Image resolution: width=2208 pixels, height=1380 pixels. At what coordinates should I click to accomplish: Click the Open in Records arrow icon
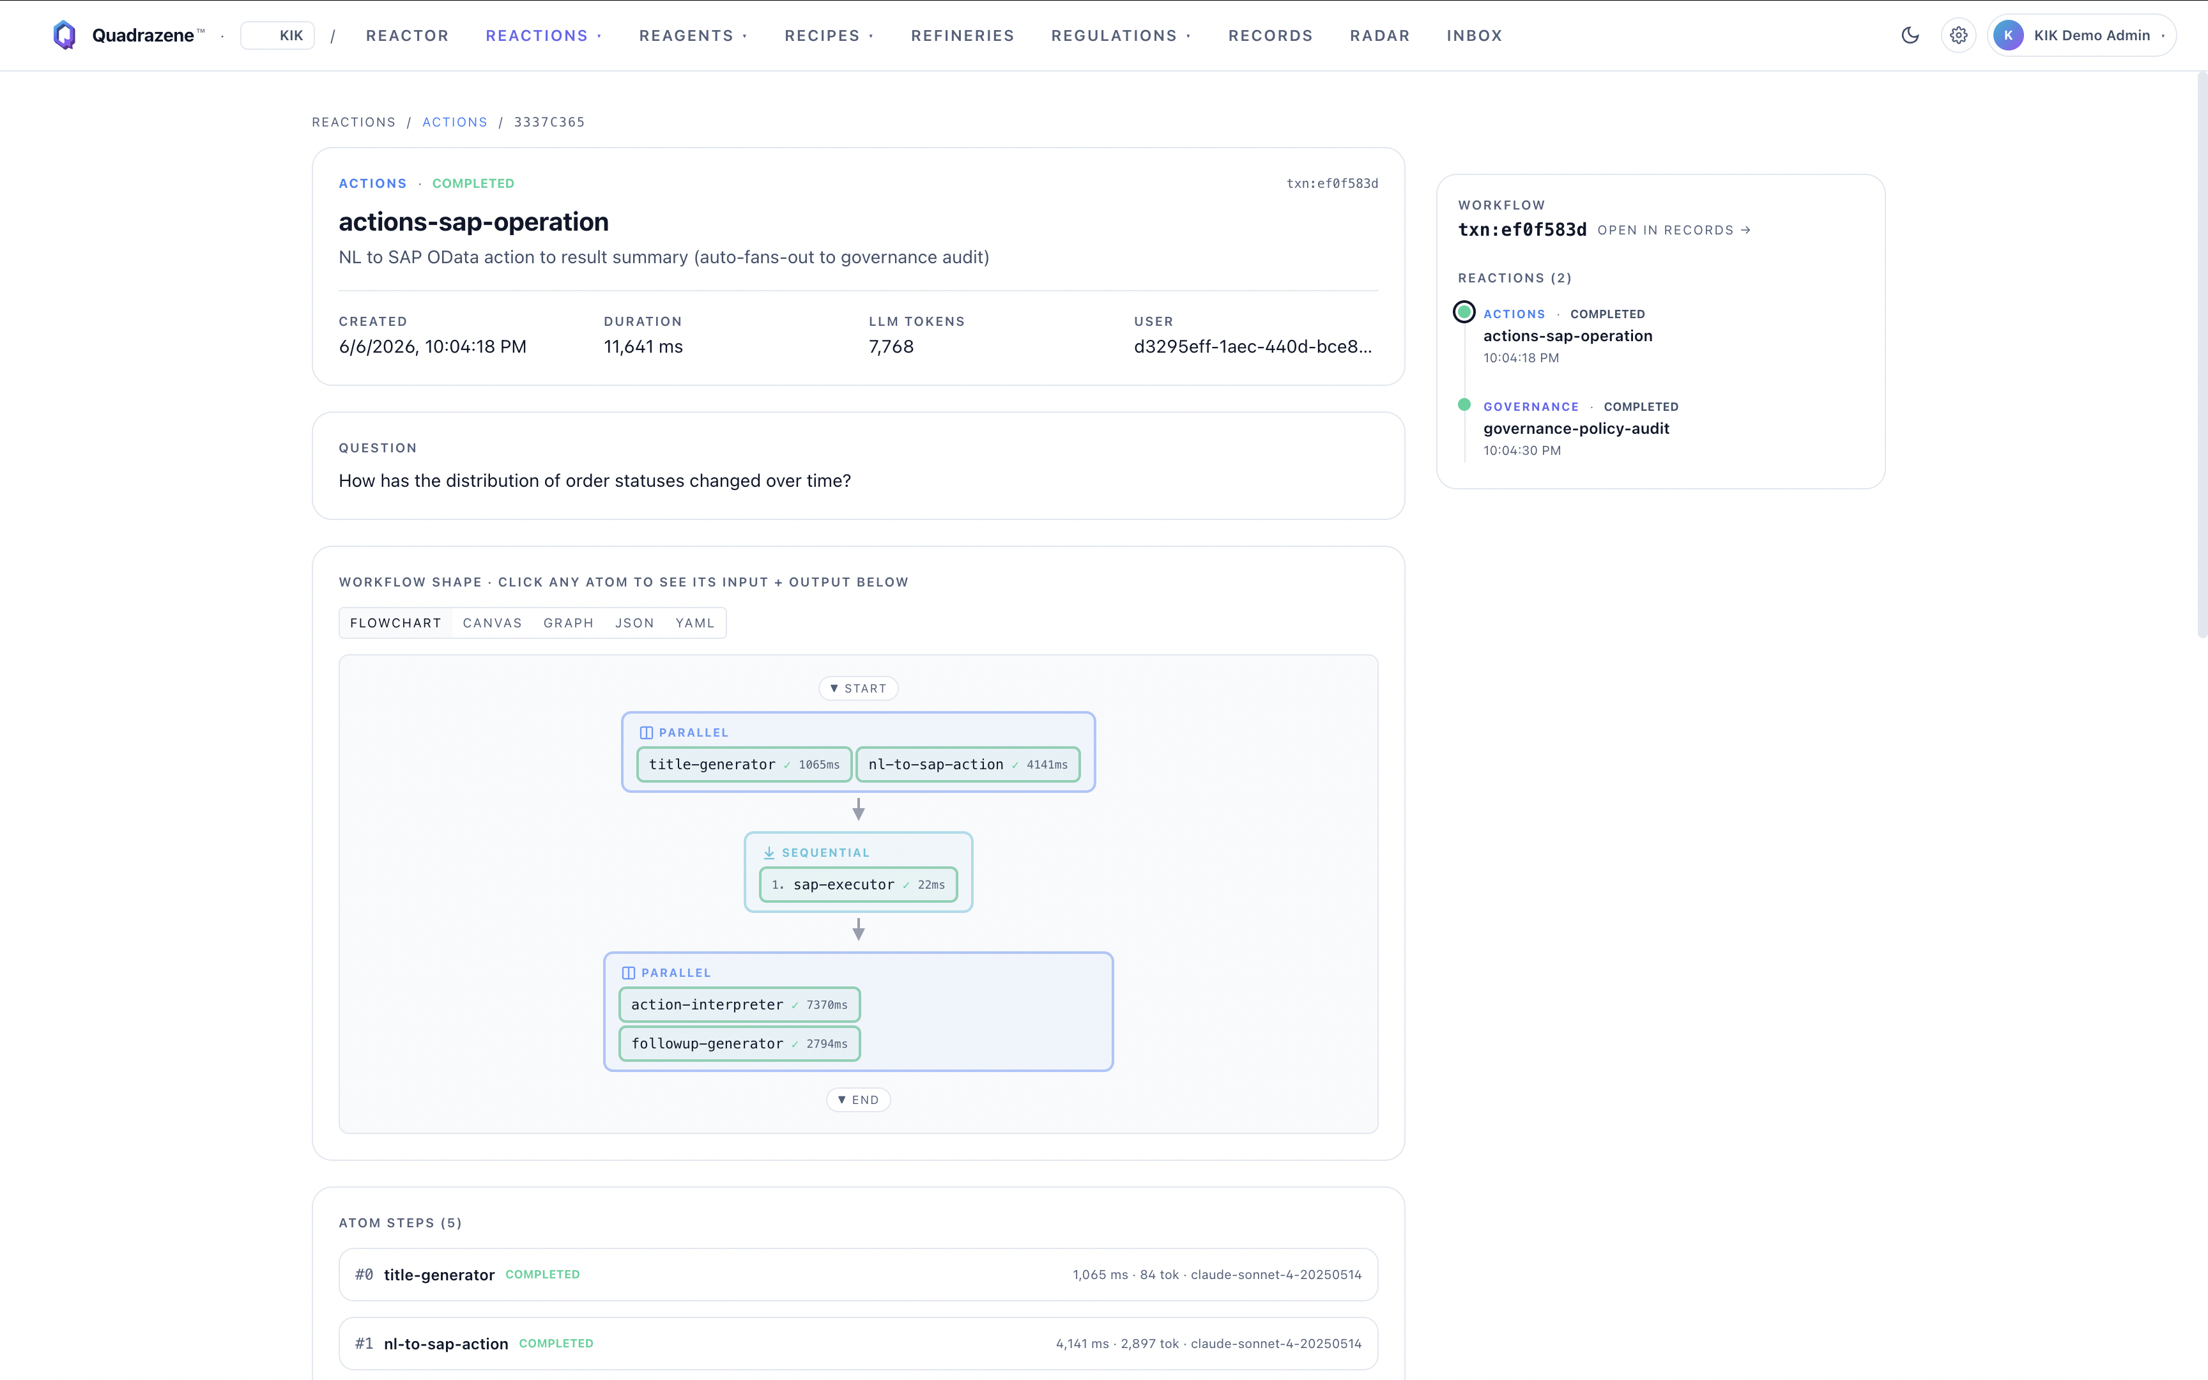tap(1745, 229)
